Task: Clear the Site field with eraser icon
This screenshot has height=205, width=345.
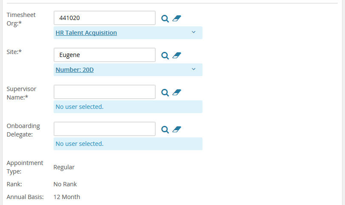Action: tap(177, 55)
